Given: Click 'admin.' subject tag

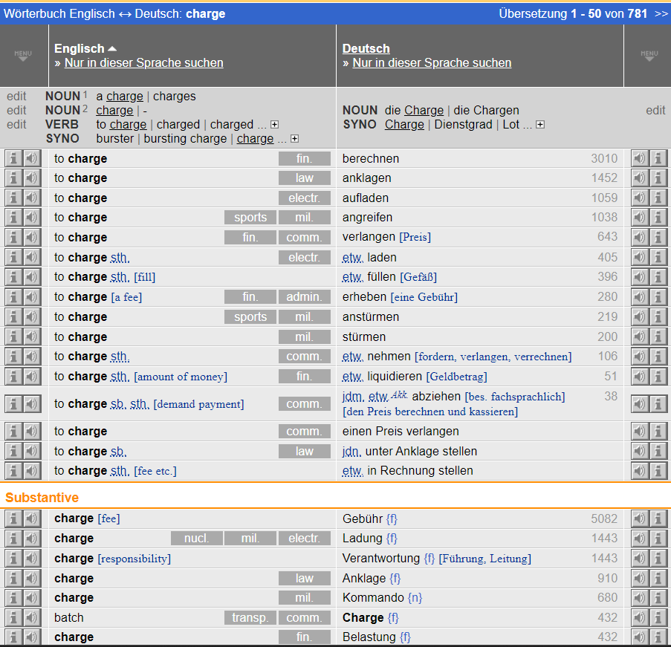Looking at the screenshot, I should point(304,297).
